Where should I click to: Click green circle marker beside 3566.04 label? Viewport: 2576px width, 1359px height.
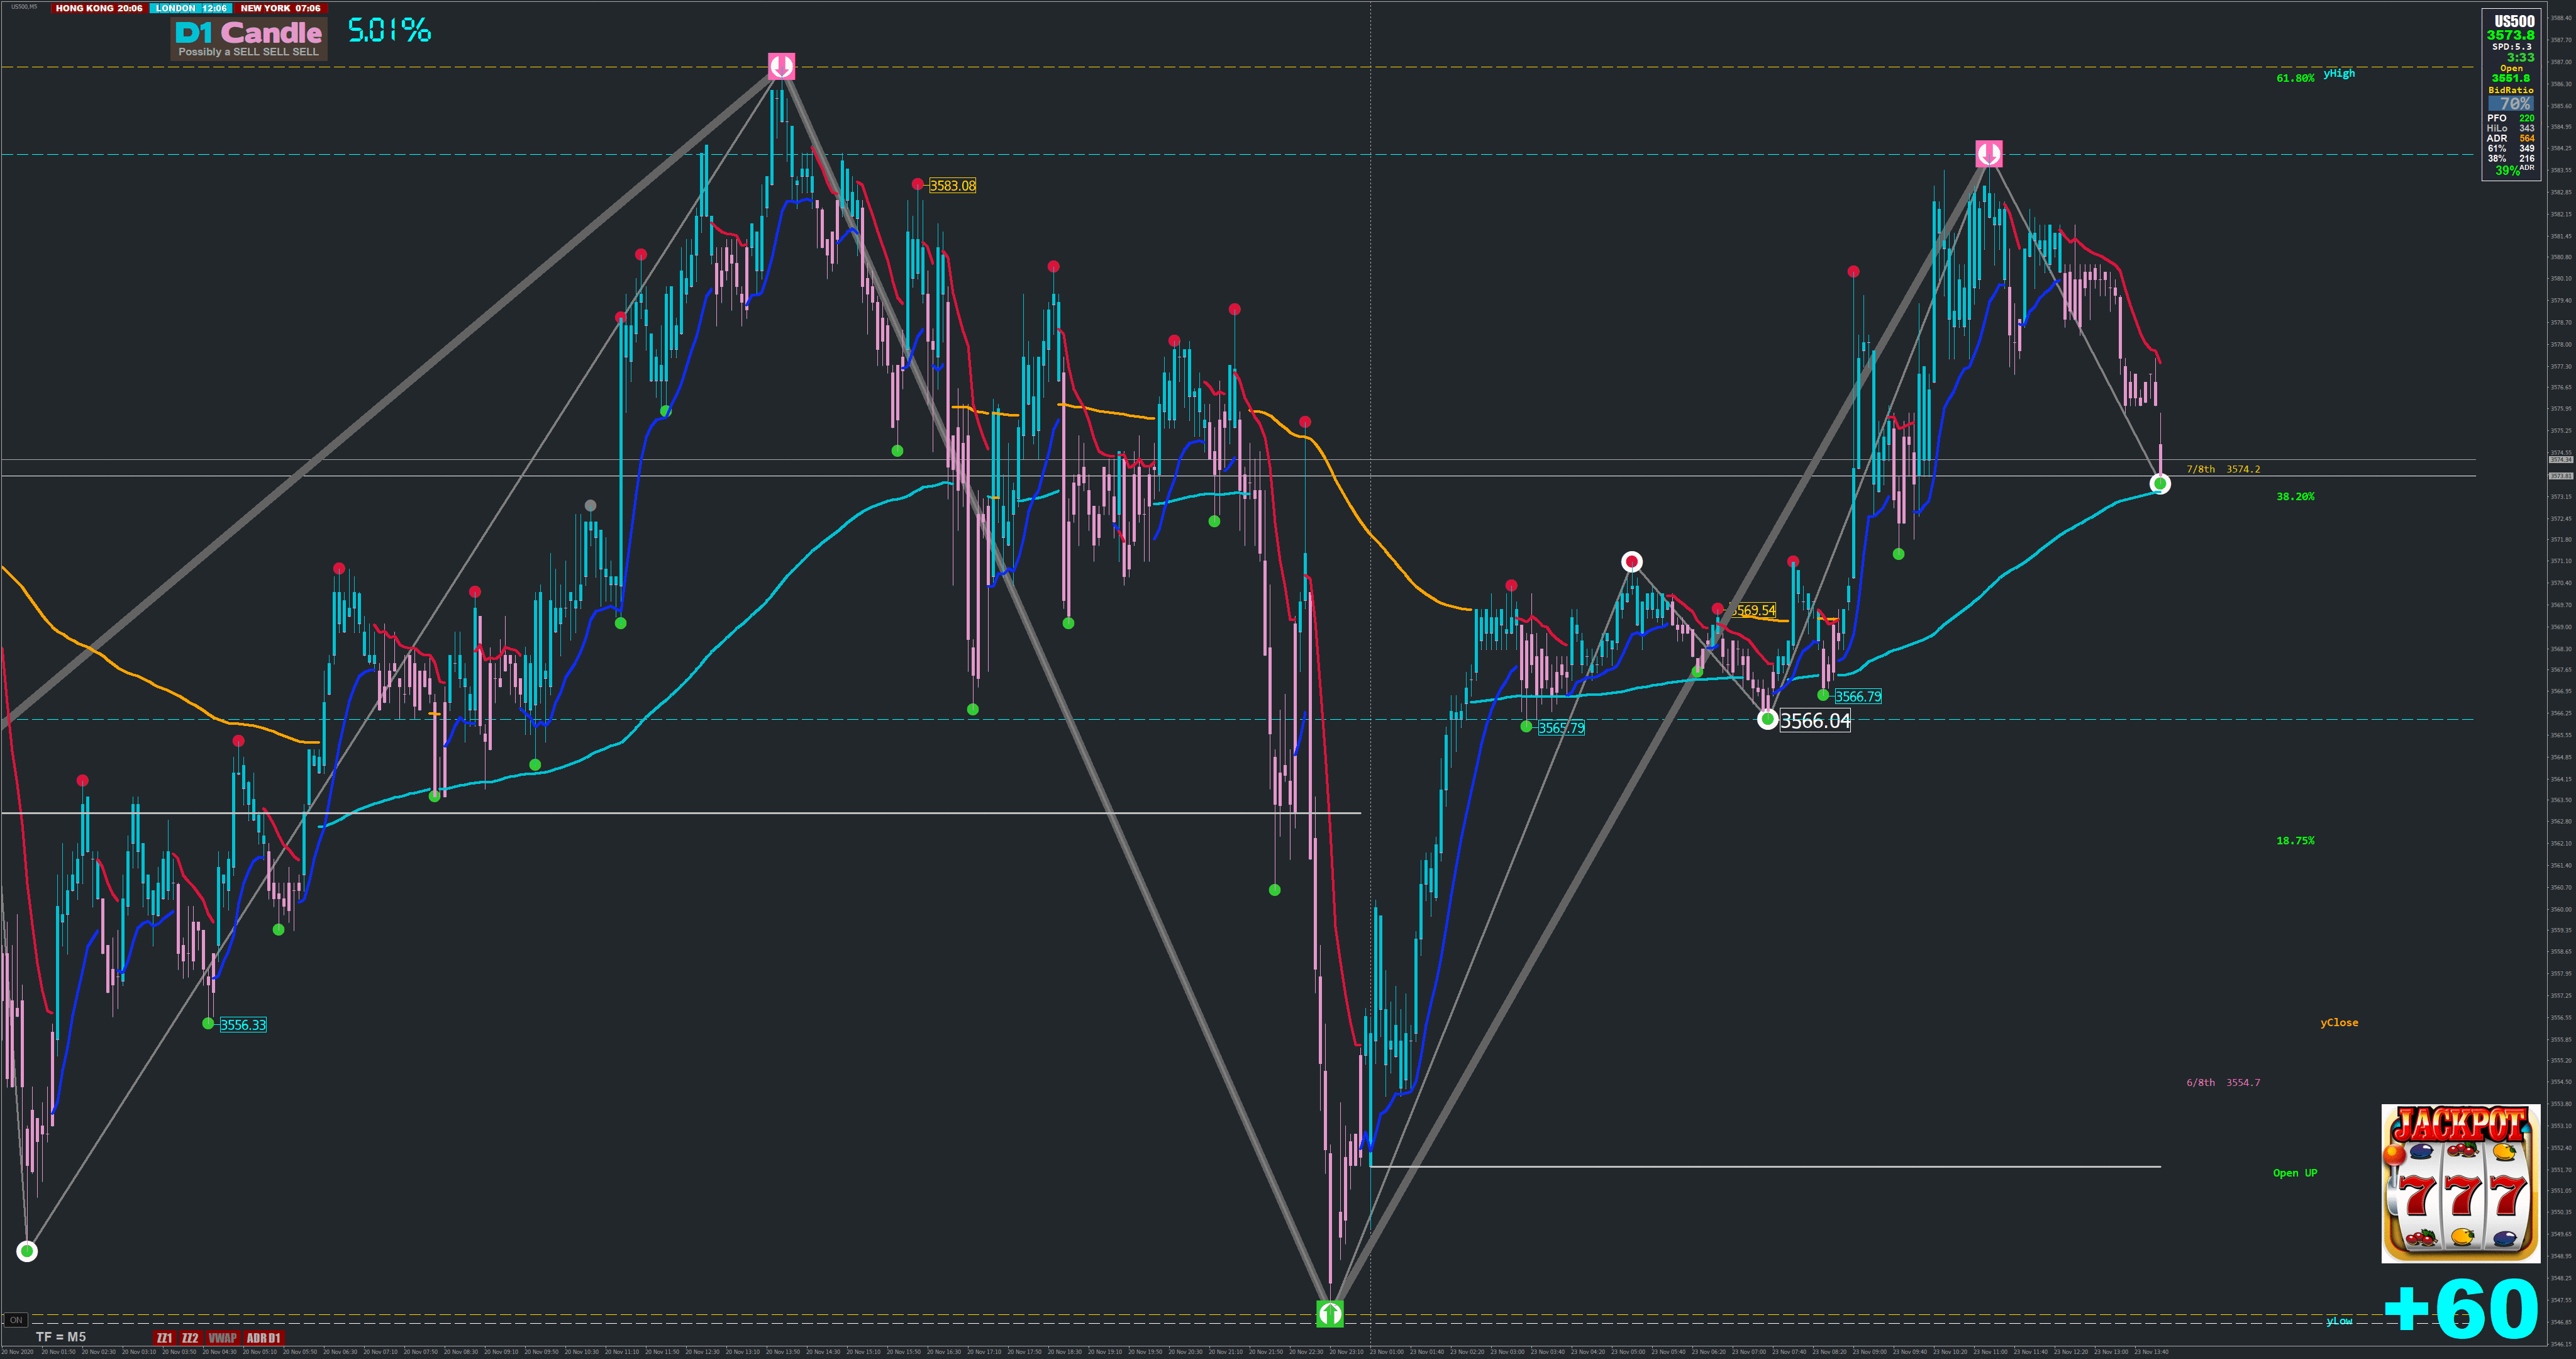point(1767,720)
